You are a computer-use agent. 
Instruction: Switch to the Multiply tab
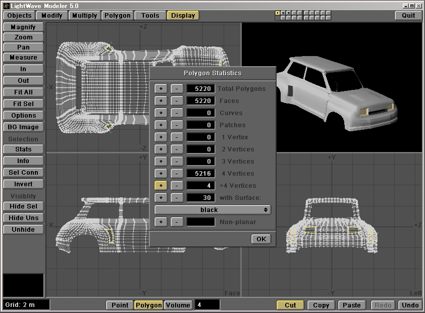[84, 15]
